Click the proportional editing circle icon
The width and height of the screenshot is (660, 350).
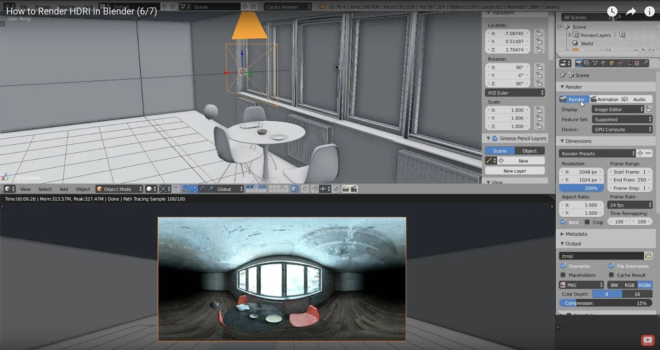305,189
